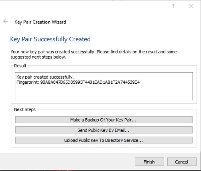Click the 'suggested next steps below' text line

click(38, 57)
